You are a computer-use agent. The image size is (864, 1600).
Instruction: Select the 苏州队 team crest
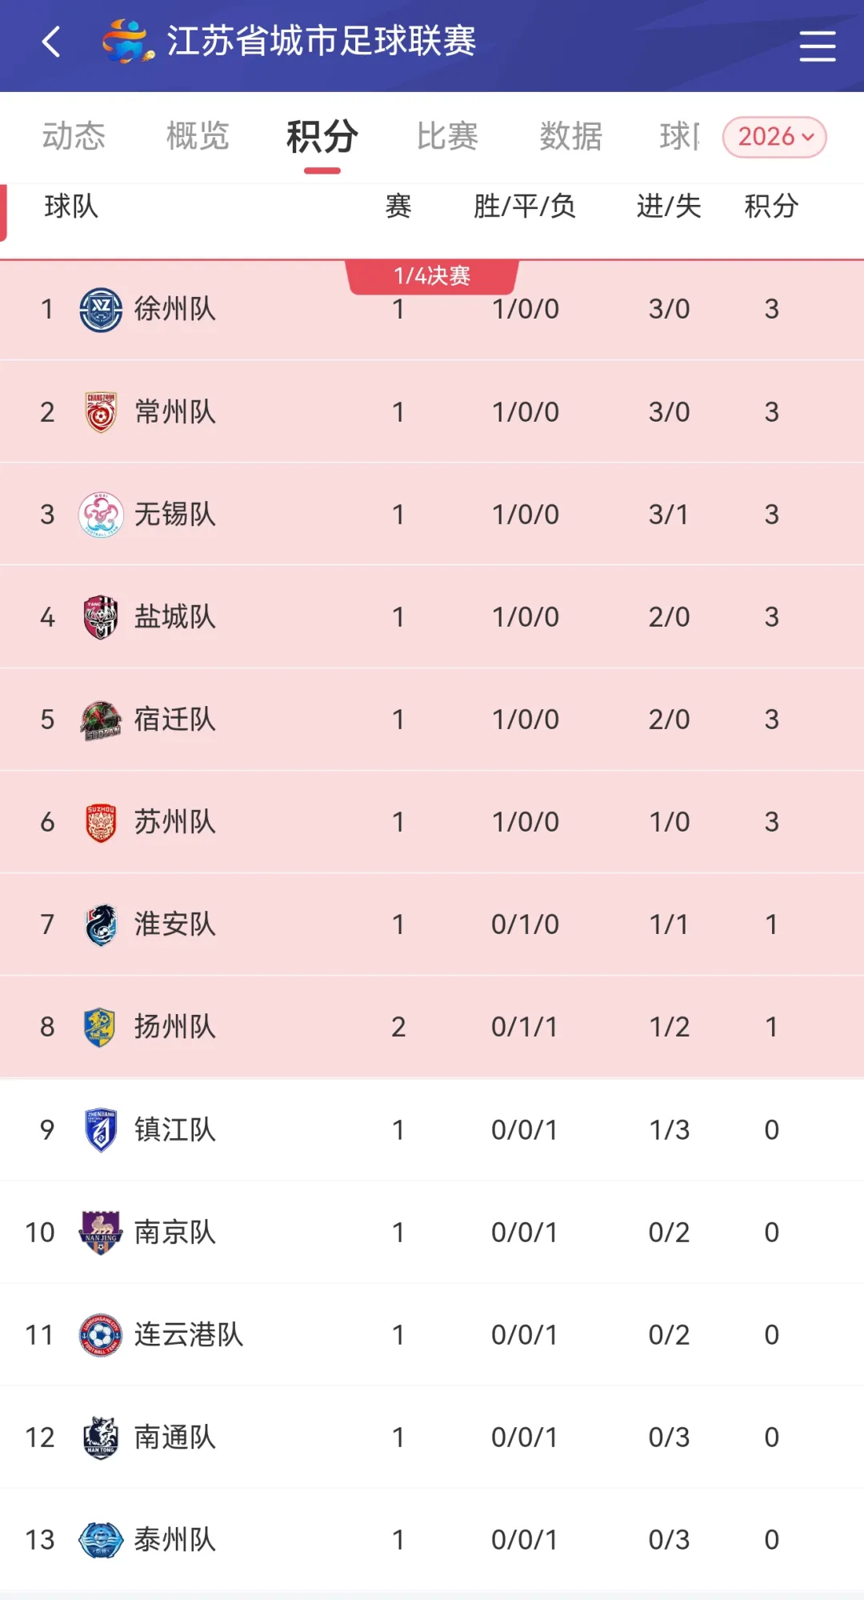tap(101, 822)
